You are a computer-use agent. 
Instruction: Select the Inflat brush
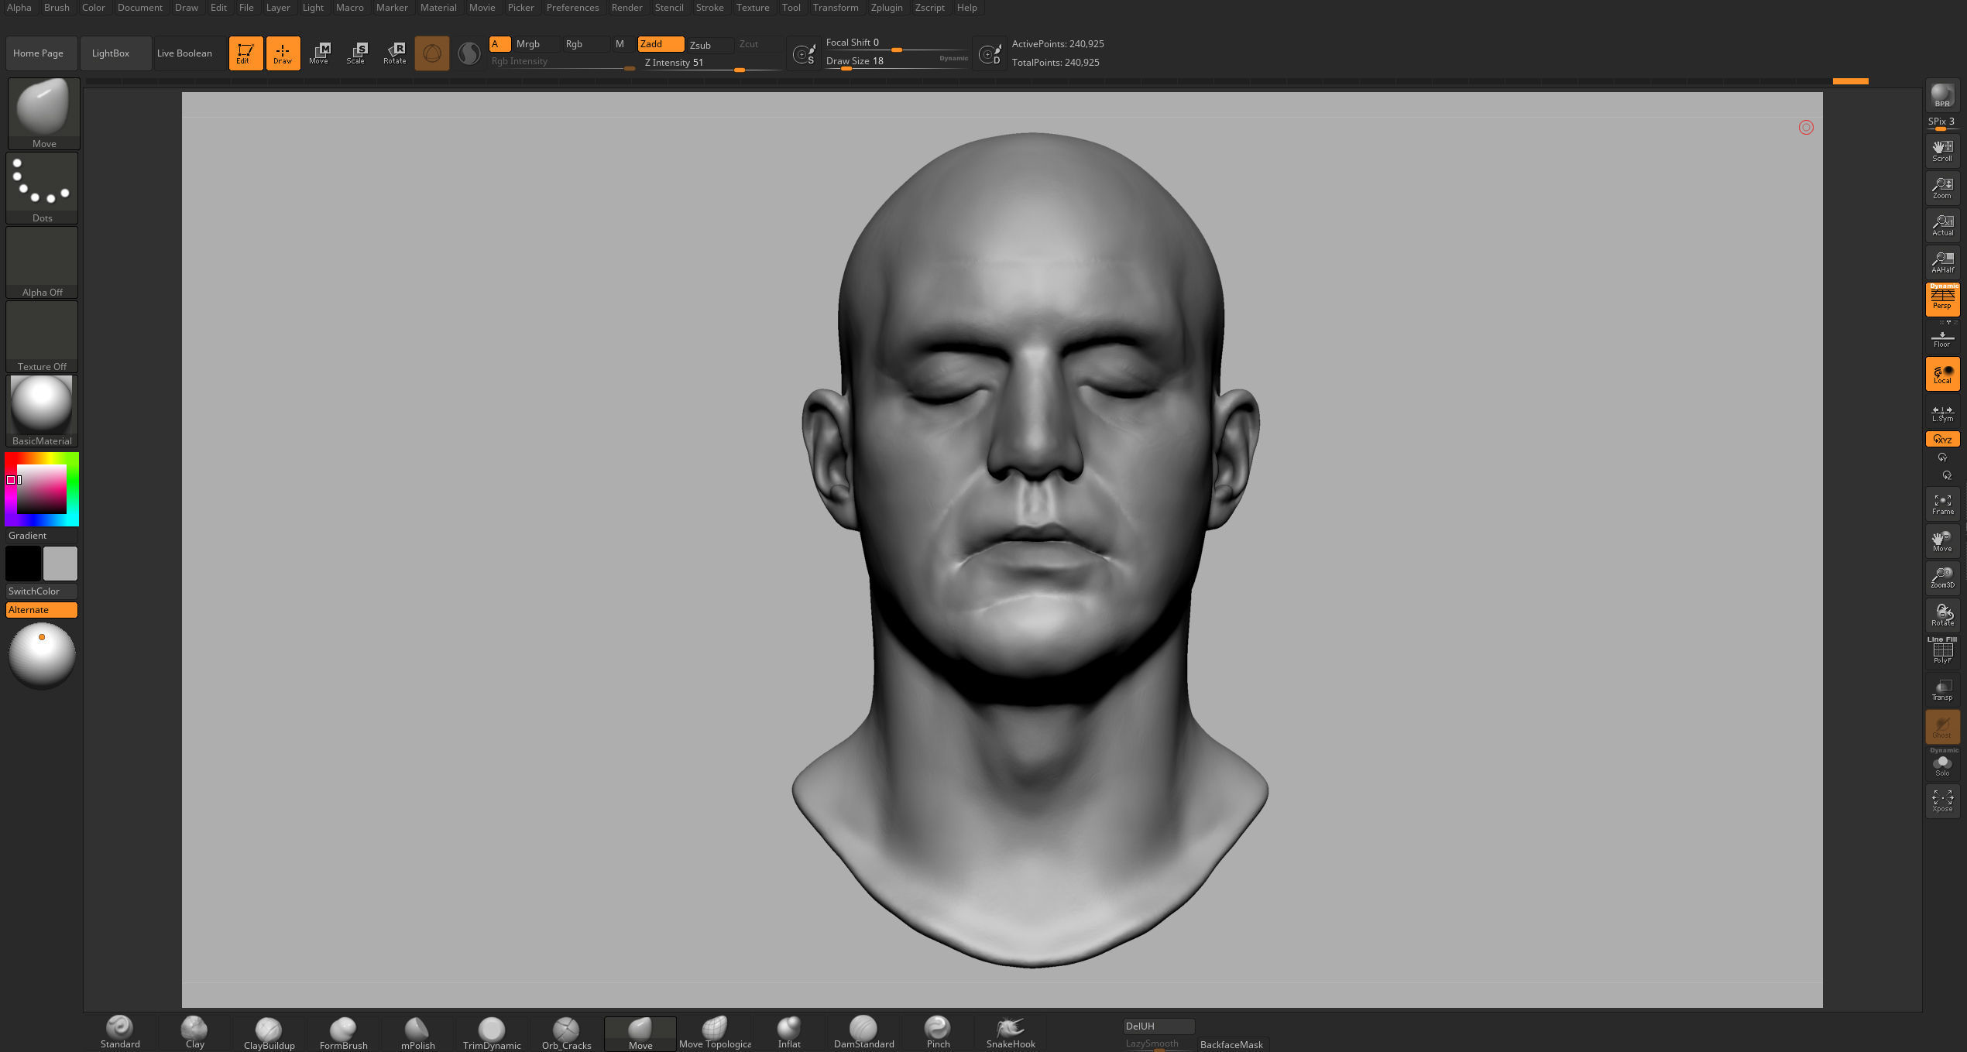(789, 1033)
